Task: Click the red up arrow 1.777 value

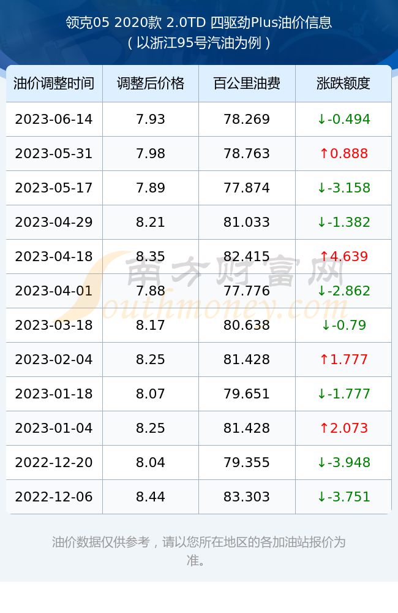Action: point(344,359)
